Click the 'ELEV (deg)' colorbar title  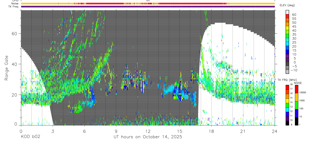point(287,5)
